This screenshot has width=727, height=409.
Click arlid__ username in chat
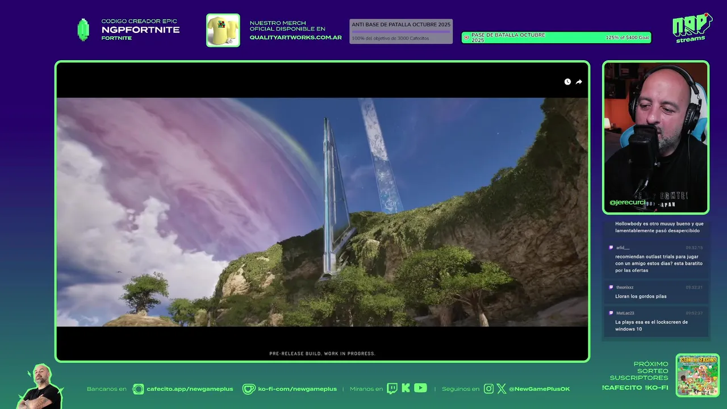pyautogui.click(x=623, y=248)
